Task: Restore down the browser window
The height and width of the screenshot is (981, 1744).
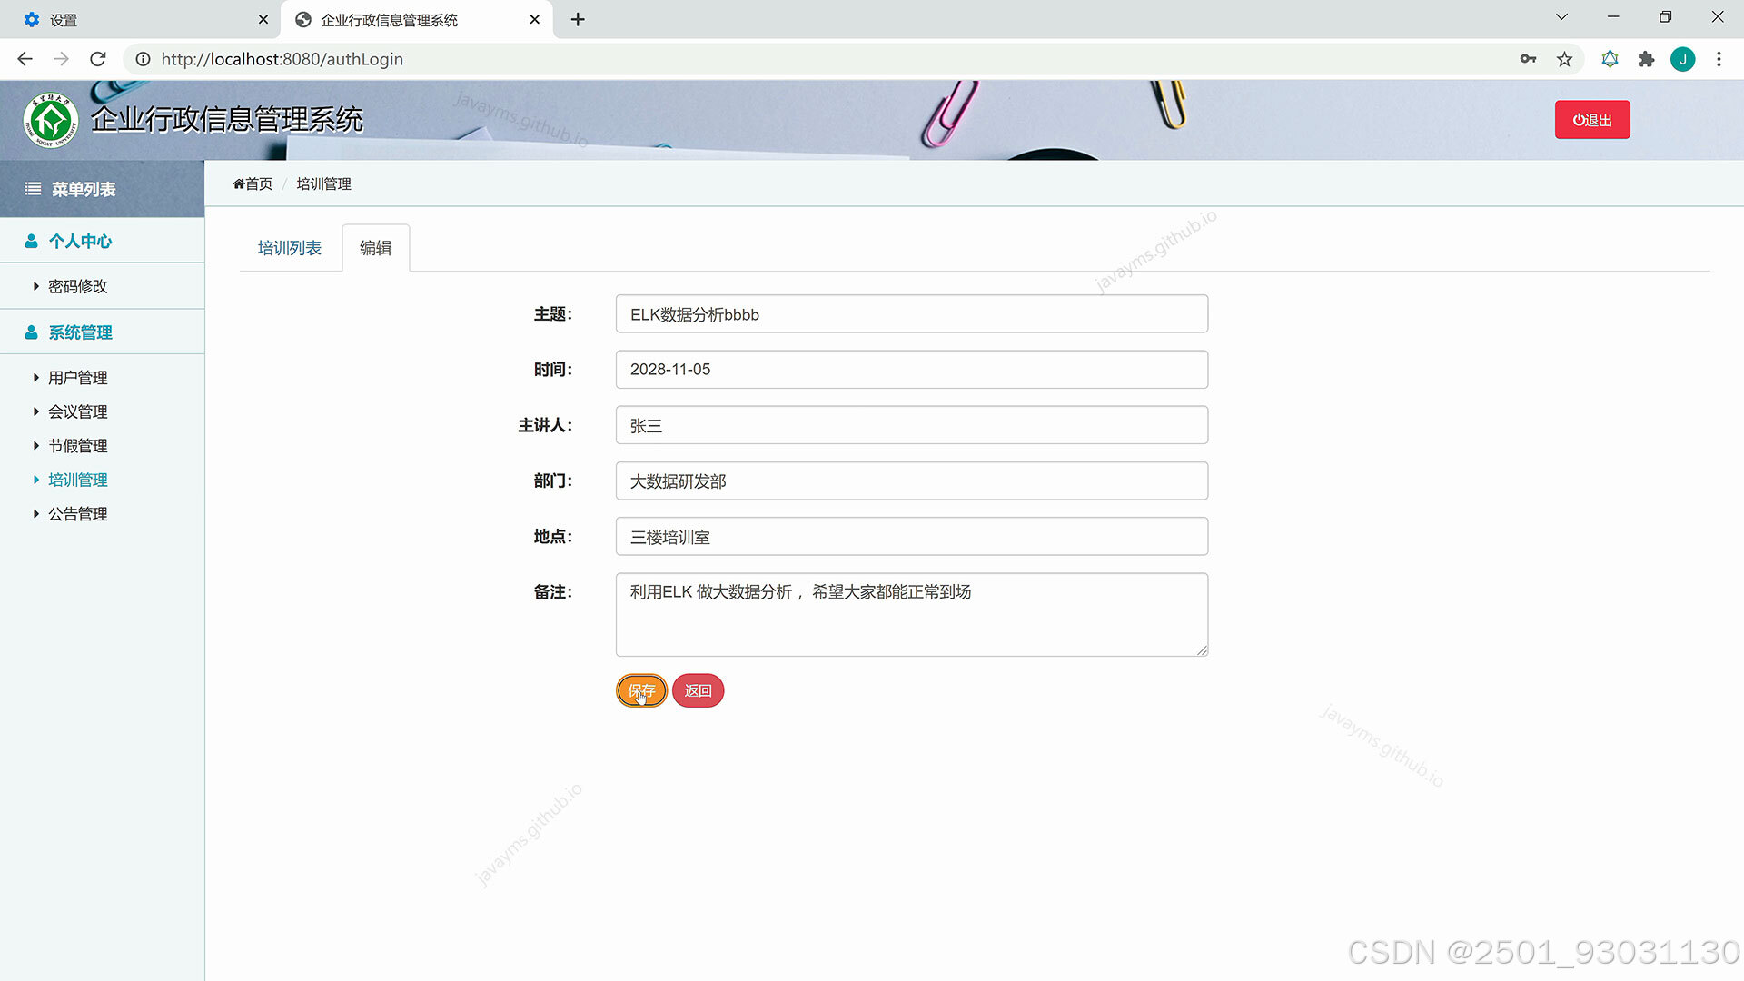Action: (1665, 17)
